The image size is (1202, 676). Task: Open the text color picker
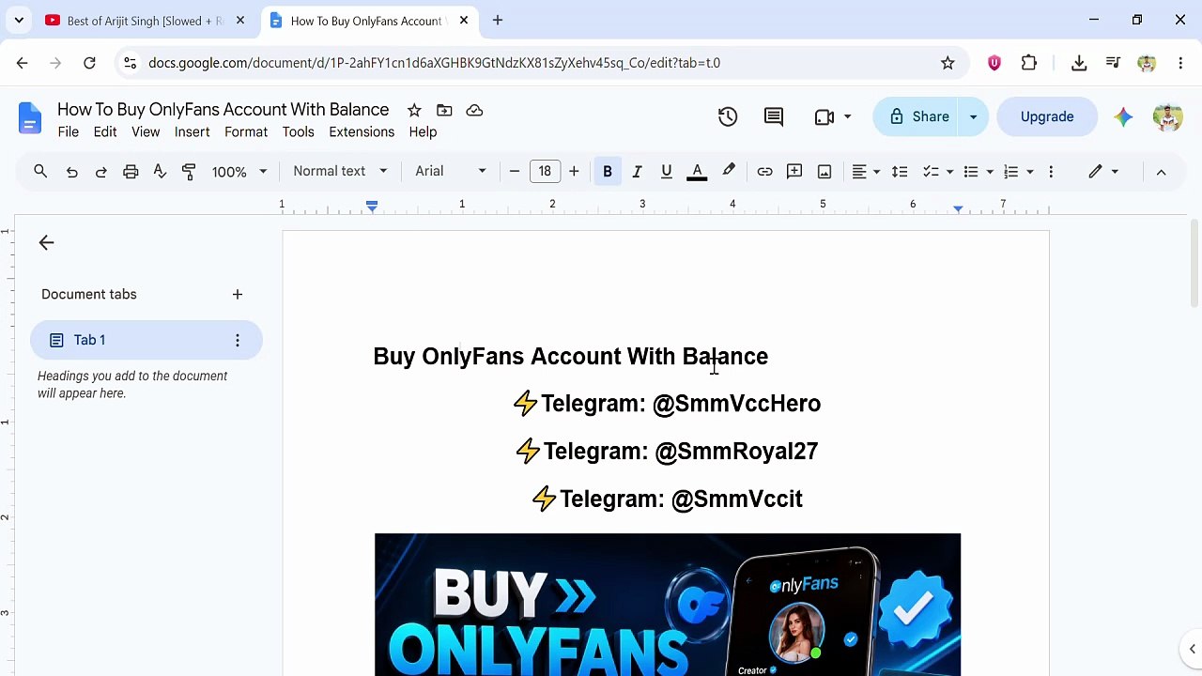[697, 171]
